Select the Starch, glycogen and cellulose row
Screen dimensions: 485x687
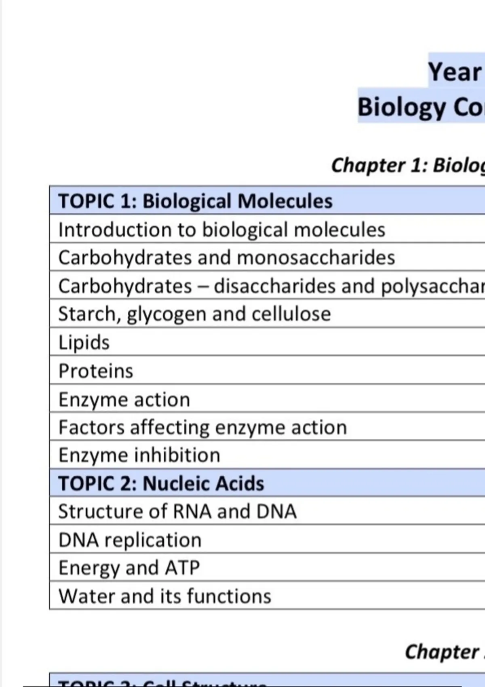[x=194, y=314]
